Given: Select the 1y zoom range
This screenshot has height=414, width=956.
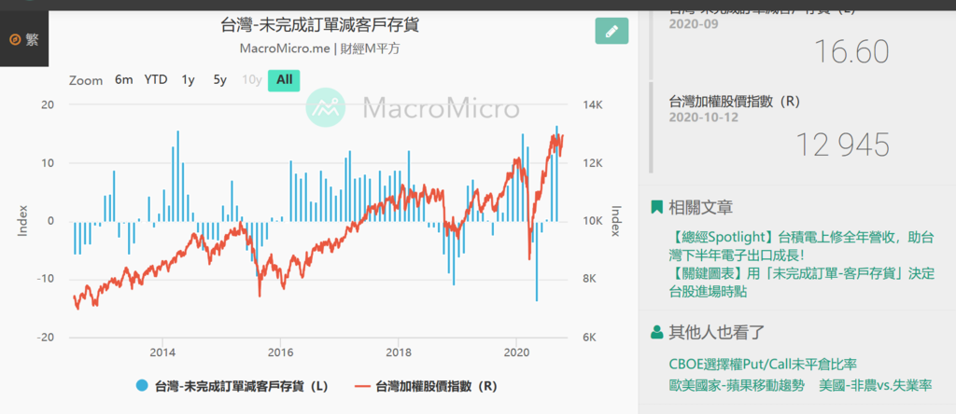Looking at the screenshot, I should coord(189,80).
